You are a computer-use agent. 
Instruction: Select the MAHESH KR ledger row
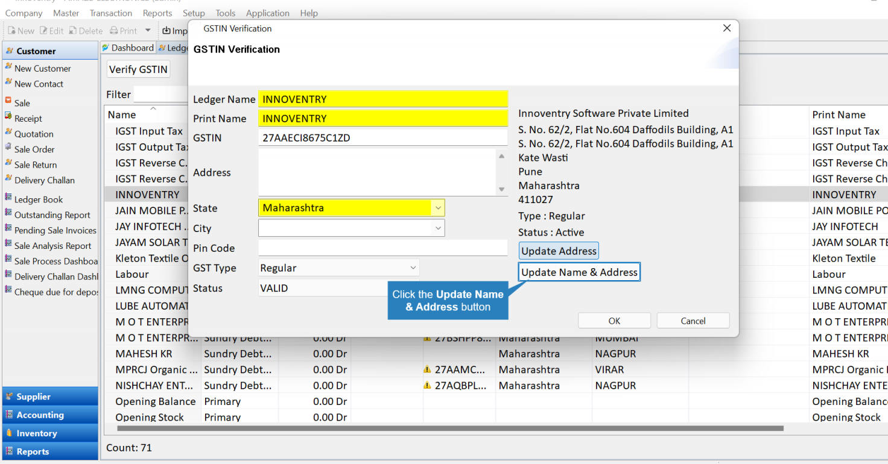496,354
